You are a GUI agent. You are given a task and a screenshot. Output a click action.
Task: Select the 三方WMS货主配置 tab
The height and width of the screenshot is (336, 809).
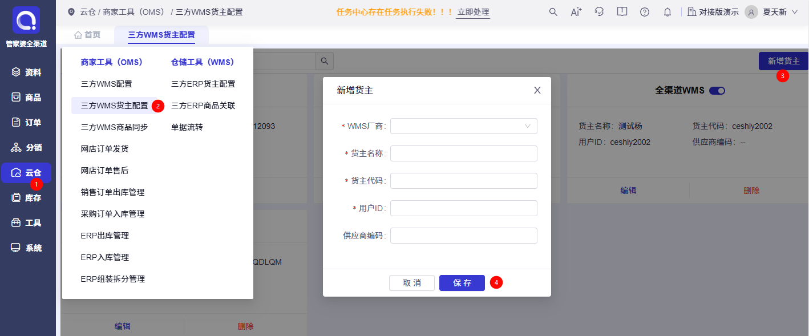[x=161, y=35]
